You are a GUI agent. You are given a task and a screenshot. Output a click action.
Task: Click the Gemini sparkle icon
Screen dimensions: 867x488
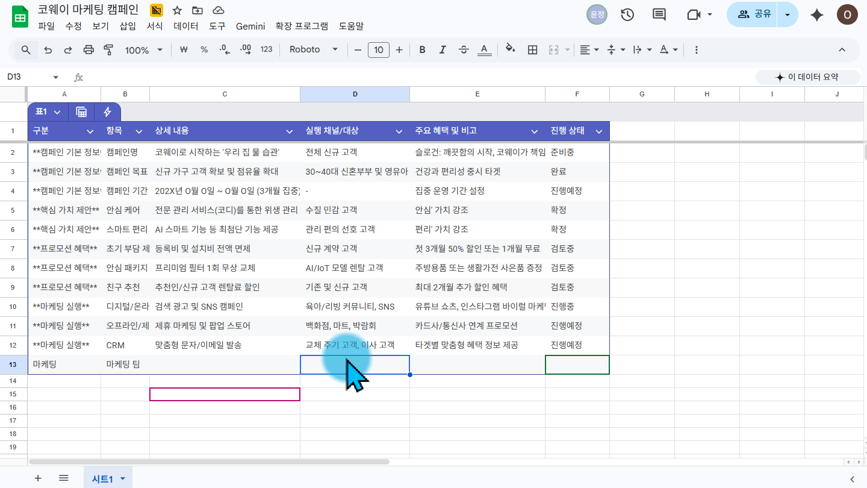[817, 15]
